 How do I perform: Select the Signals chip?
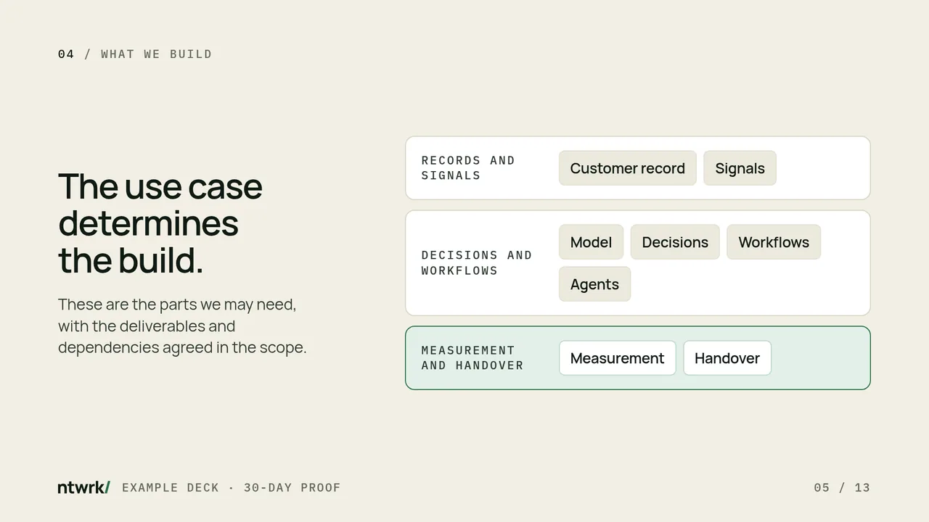tap(740, 168)
